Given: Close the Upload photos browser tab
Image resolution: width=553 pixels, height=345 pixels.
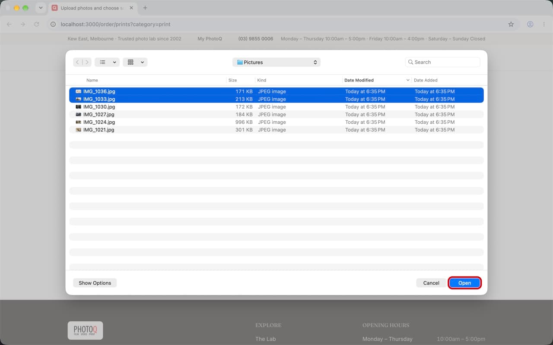Looking at the screenshot, I should click(131, 8).
